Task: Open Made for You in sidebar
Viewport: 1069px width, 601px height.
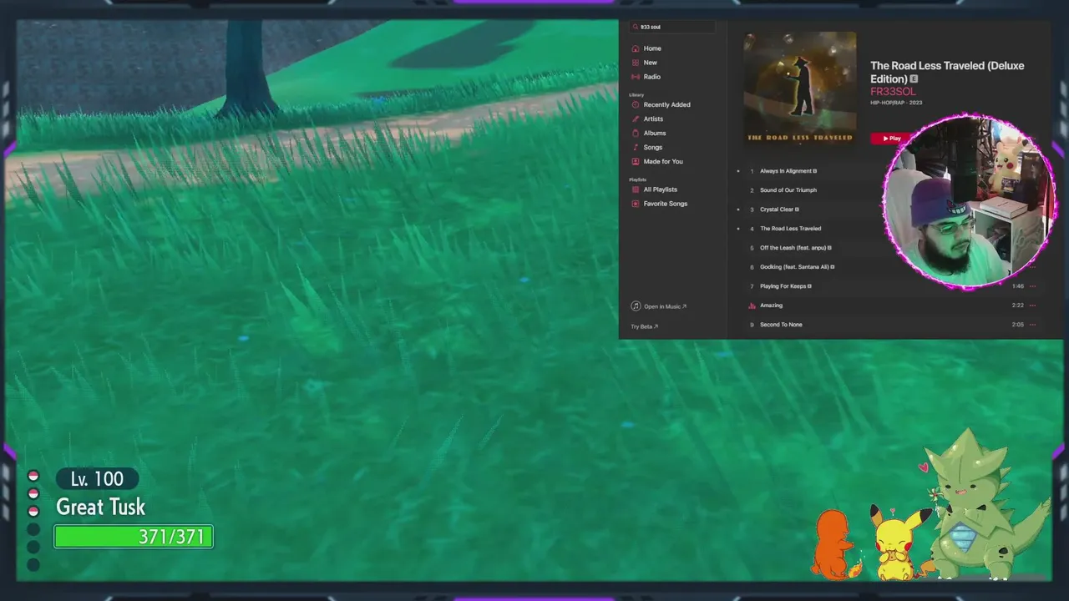Action: coord(662,161)
